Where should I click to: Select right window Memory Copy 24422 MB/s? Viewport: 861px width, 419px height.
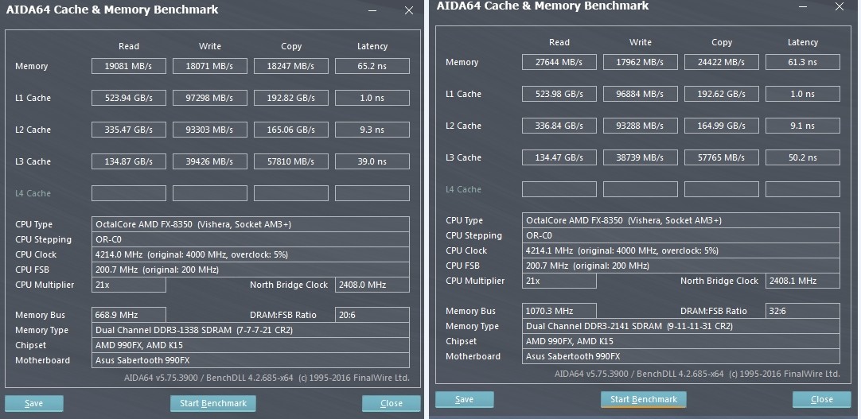[722, 62]
